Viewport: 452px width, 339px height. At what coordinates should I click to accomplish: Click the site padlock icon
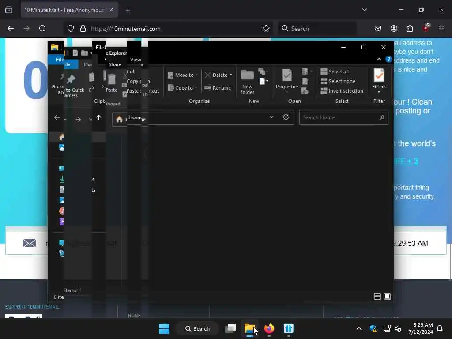click(83, 29)
